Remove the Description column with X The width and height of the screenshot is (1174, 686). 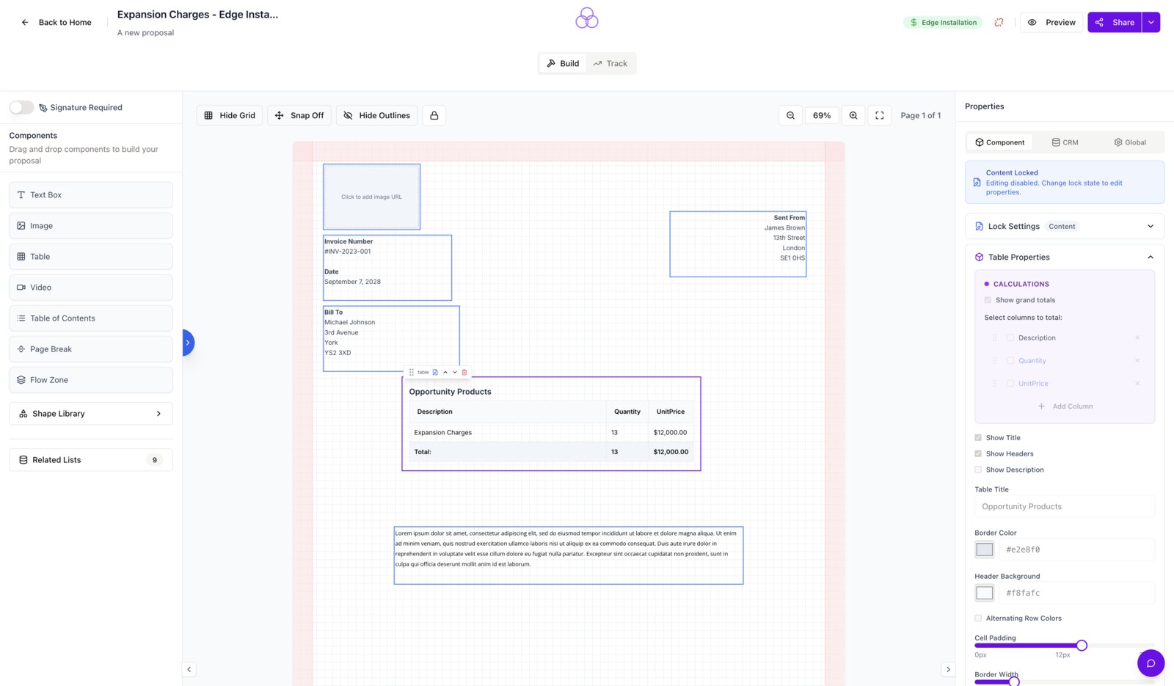(x=1137, y=337)
